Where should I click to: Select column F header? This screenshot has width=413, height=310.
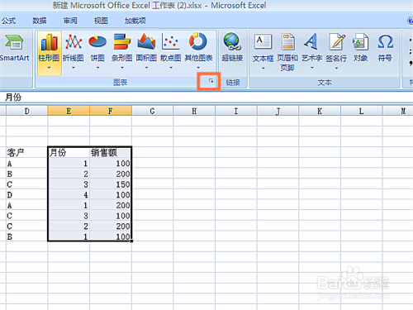click(x=111, y=111)
